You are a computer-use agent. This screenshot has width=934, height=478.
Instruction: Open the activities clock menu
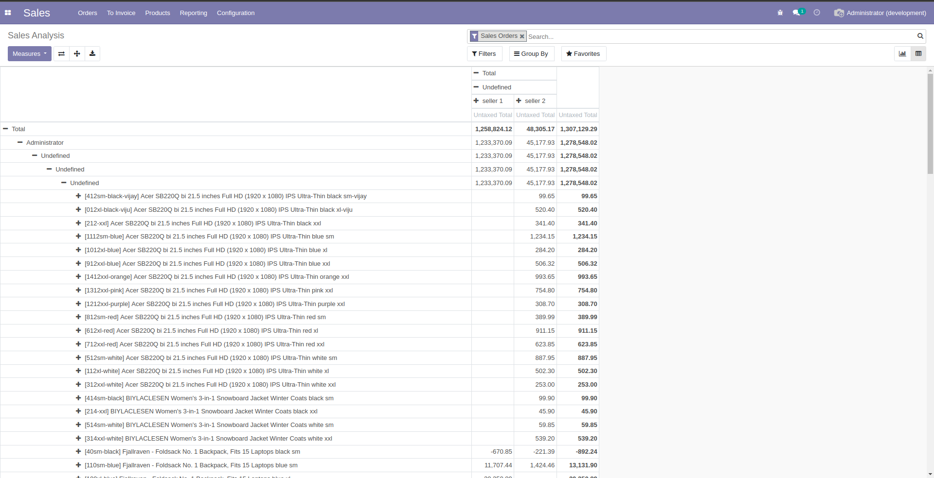pyautogui.click(x=817, y=13)
